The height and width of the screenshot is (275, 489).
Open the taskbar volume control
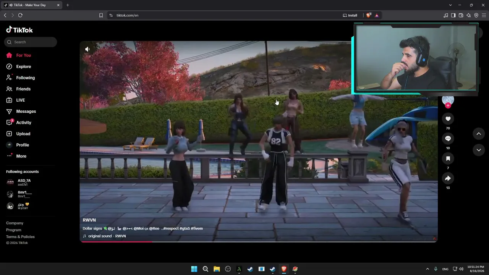point(461,269)
